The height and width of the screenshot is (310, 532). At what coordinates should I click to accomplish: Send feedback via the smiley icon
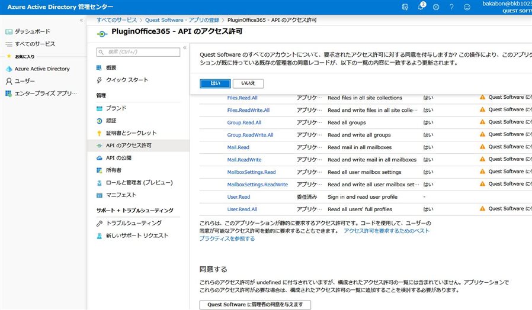coord(467,7)
